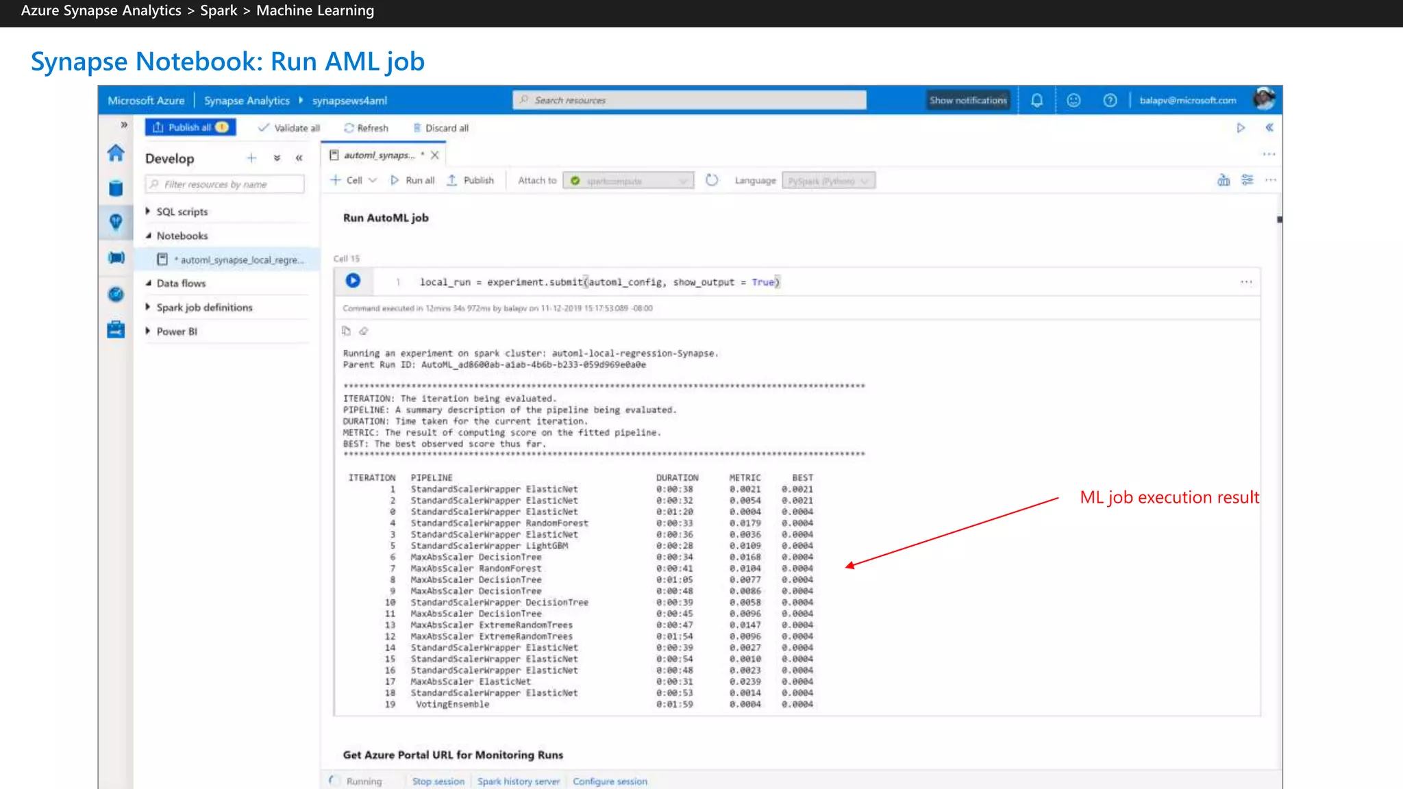Click Run all in notebook toolbar
Viewport: 1403px width, 789px height.
pos(412,180)
